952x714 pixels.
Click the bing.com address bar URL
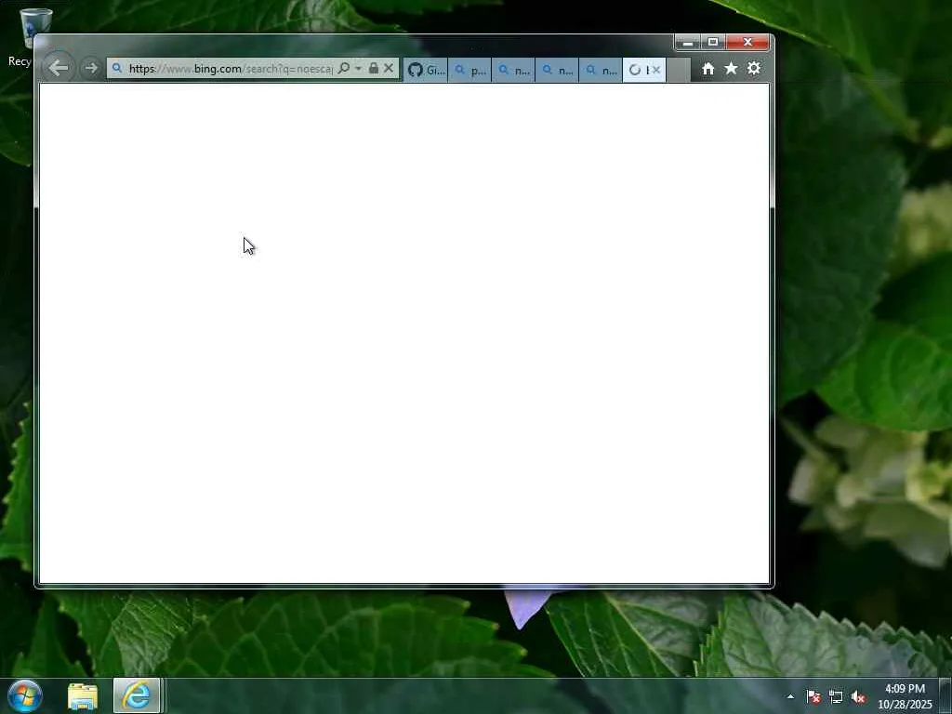231,69
